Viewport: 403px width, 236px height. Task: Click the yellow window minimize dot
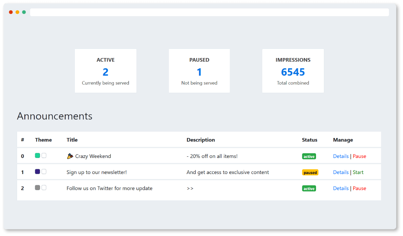[17, 12]
